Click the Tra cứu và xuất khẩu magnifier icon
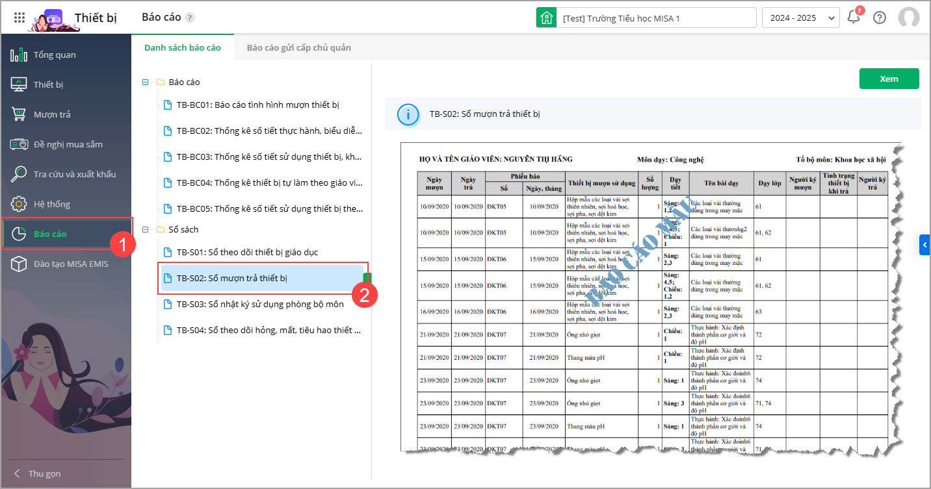Image resolution: width=931 pixels, height=489 pixels. 19,174
